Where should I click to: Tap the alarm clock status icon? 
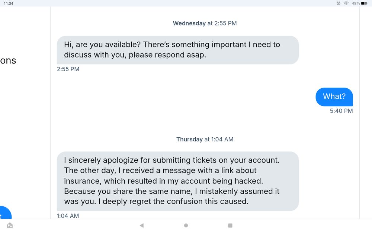click(x=338, y=3)
